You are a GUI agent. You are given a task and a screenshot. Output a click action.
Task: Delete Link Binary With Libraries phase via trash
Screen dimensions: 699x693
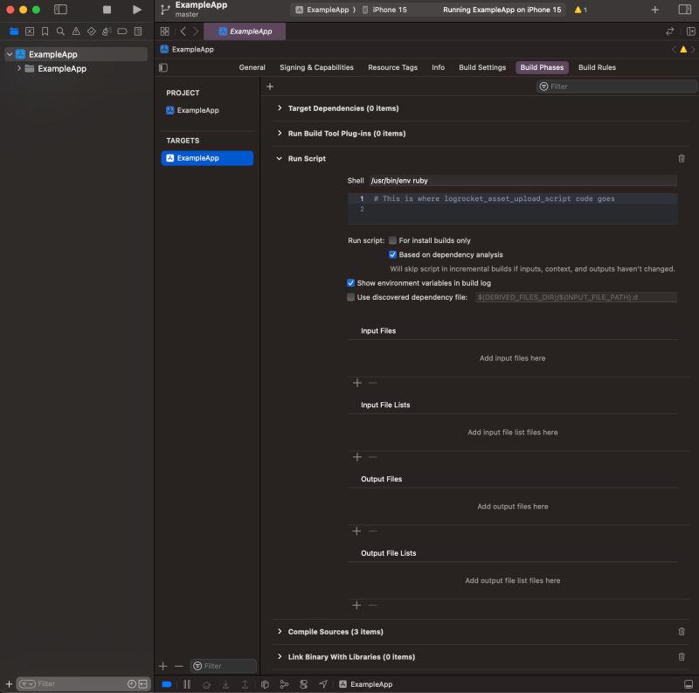pos(682,656)
